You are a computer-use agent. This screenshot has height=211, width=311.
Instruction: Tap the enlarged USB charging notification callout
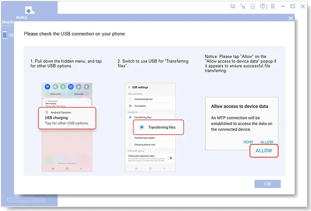pos(67,118)
